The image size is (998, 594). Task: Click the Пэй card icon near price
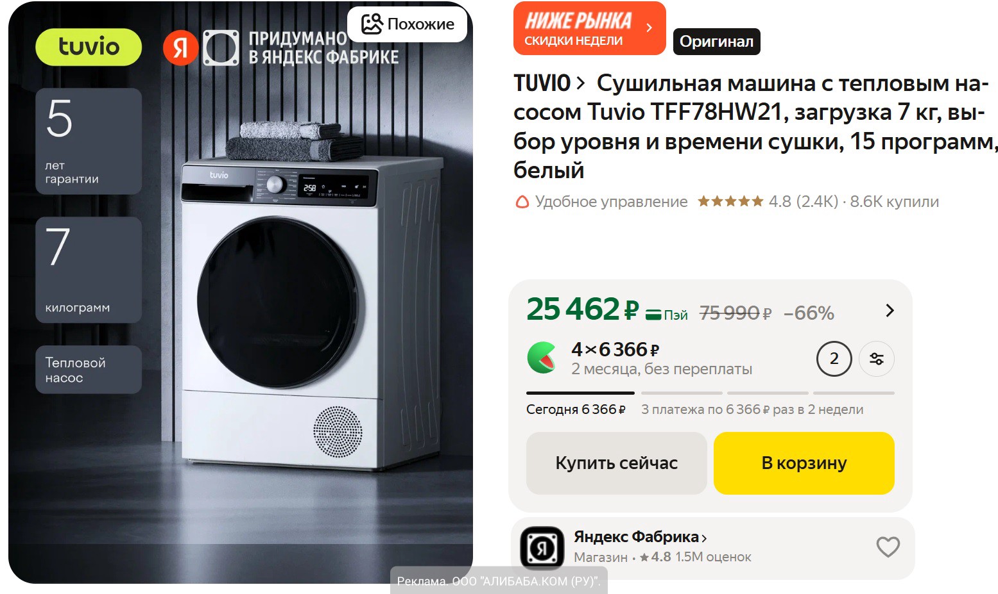tap(653, 315)
